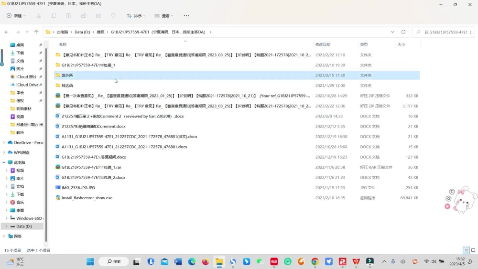Click the Share icon in toolbar
Screen dimensions: 478x269
click(98, 16)
